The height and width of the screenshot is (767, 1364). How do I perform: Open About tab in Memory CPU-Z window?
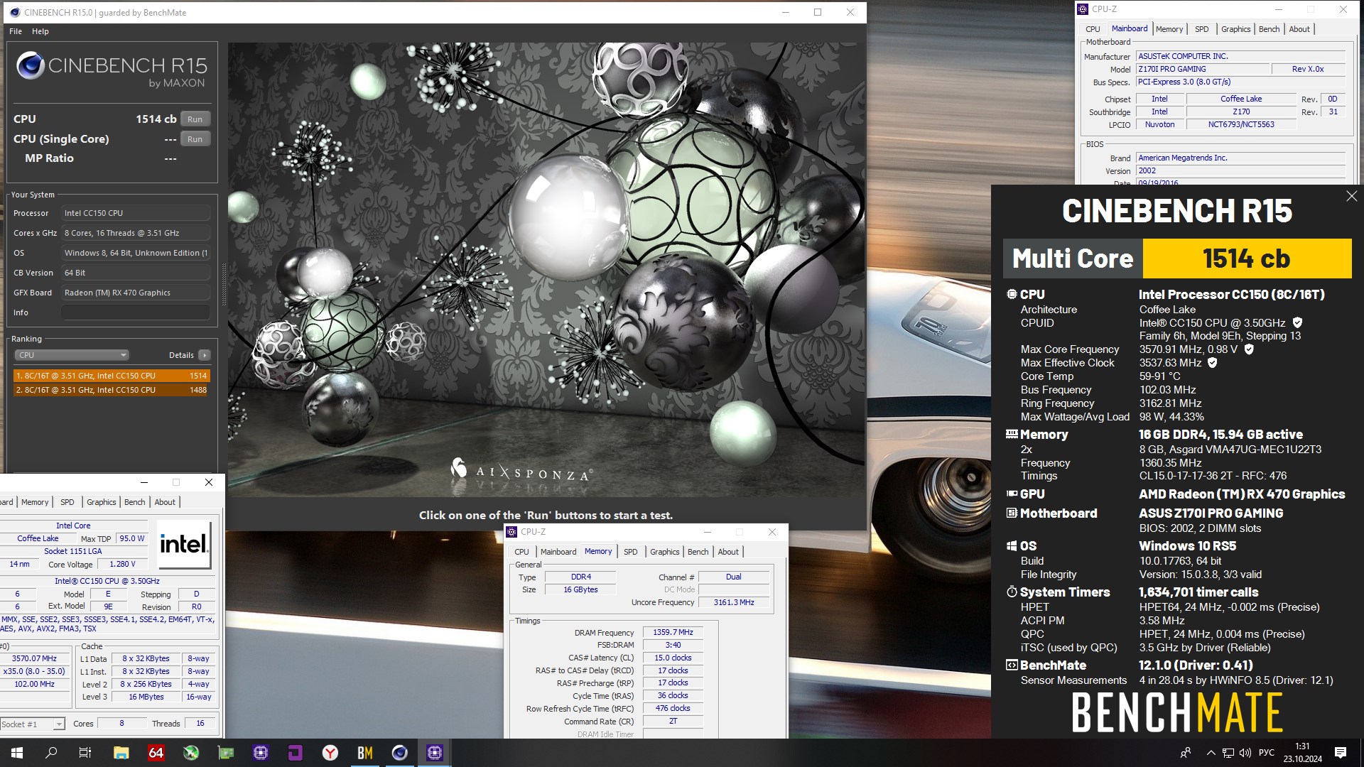pos(728,552)
